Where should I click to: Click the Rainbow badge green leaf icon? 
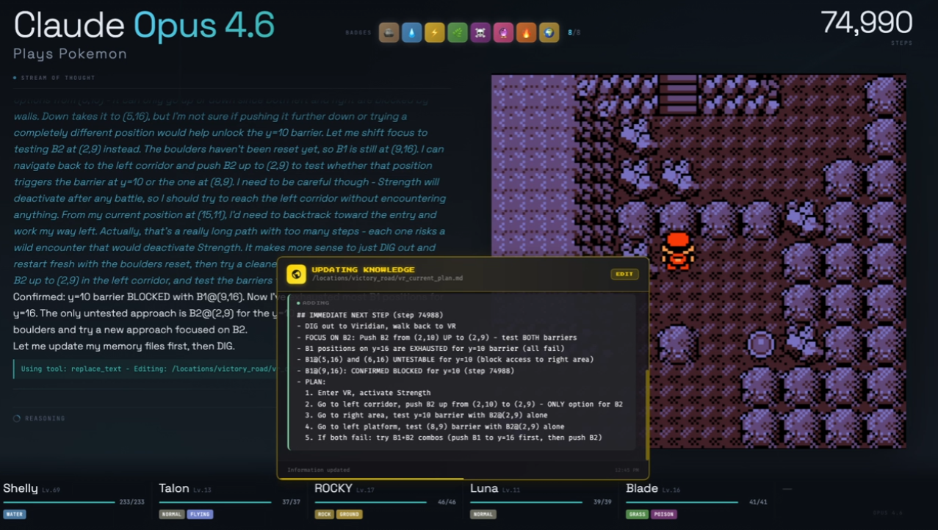click(458, 32)
